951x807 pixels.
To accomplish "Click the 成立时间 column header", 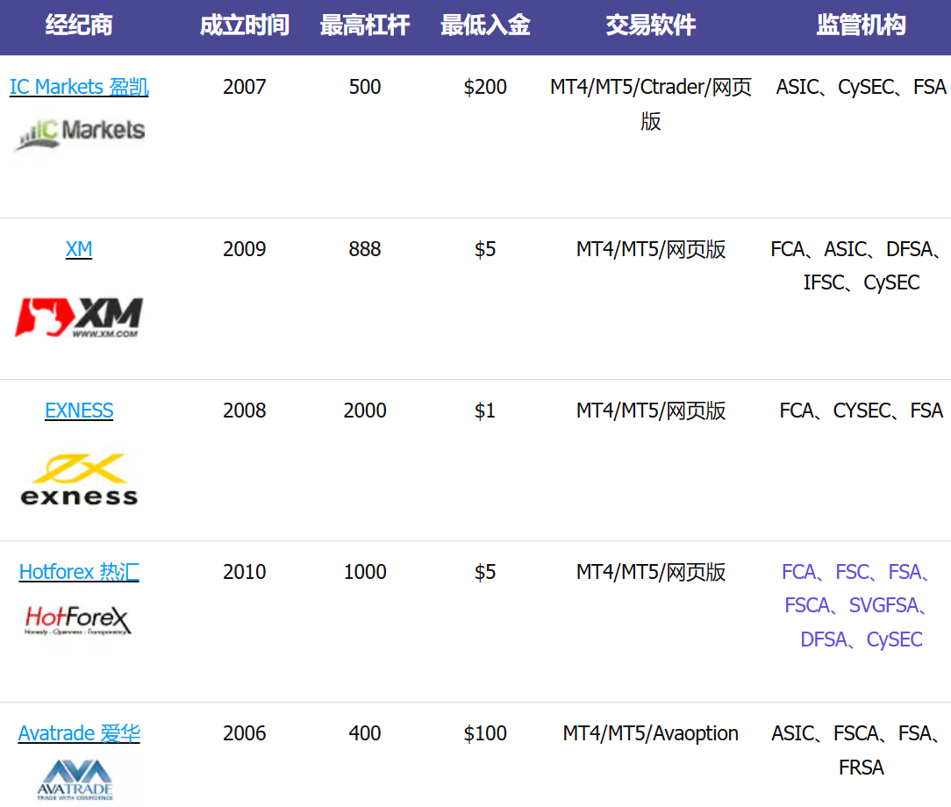I will [x=245, y=25].
